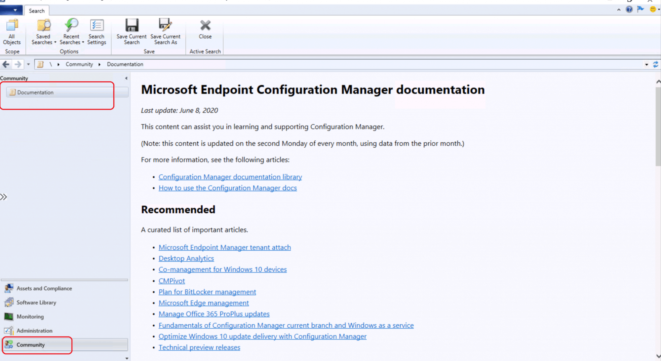Close the active search
This screenshot has width=661, height=361.
tap(205, 29)
